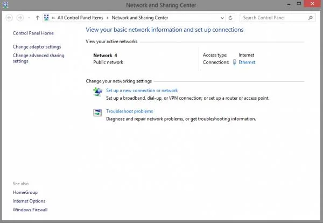Refresh the Network and Sharing Center page
Viewport: 323px width, 223px height.
point(230,18)
